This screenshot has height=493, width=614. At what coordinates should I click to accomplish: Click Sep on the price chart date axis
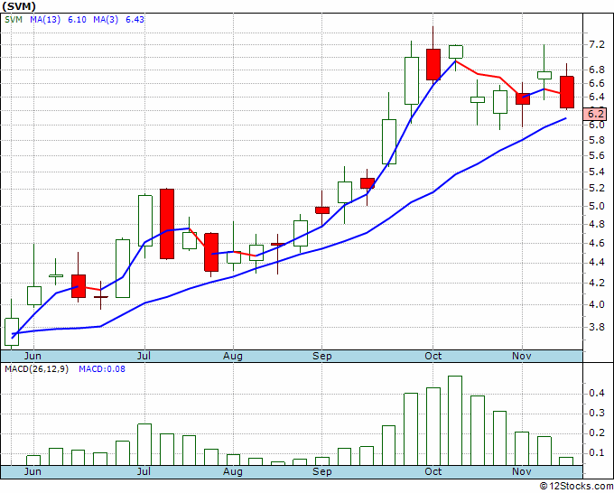point(321,356)
